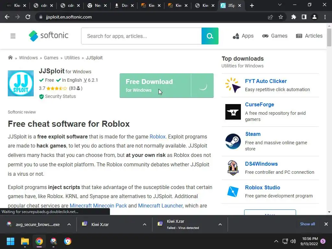
Task: Click the star rating for JJSploit
Action: tap(56, 88)
